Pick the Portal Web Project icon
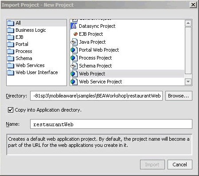 pos(74,50)
